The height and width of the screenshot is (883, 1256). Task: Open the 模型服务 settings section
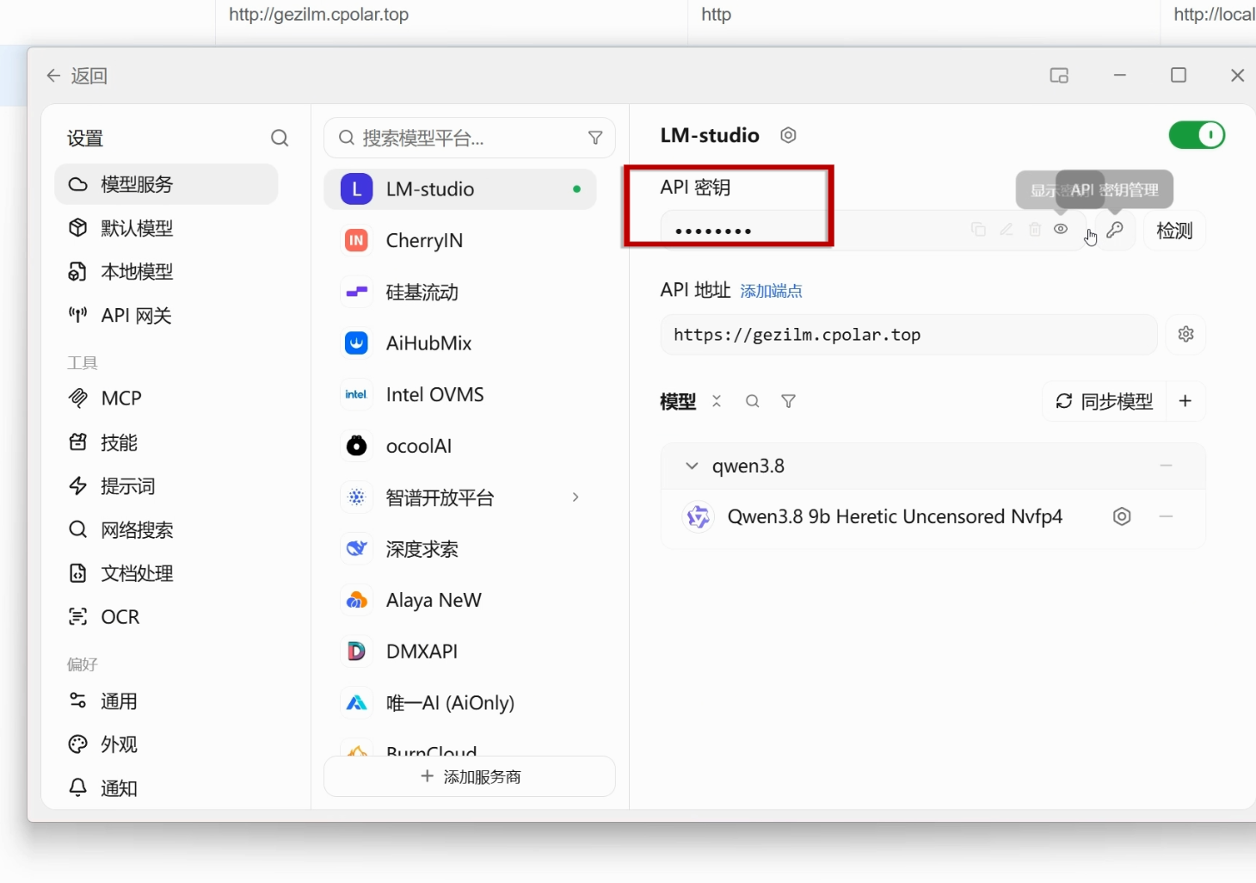click(166, 184)
